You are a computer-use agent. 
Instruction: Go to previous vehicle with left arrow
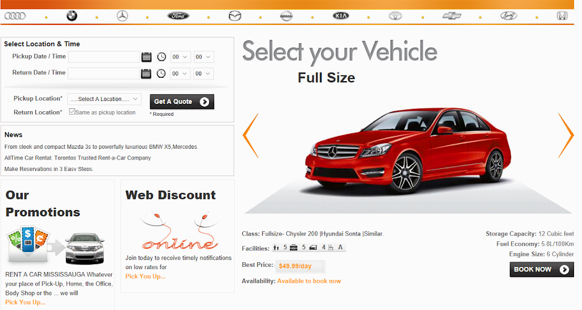pyautogui.click(x=251, y=136)
